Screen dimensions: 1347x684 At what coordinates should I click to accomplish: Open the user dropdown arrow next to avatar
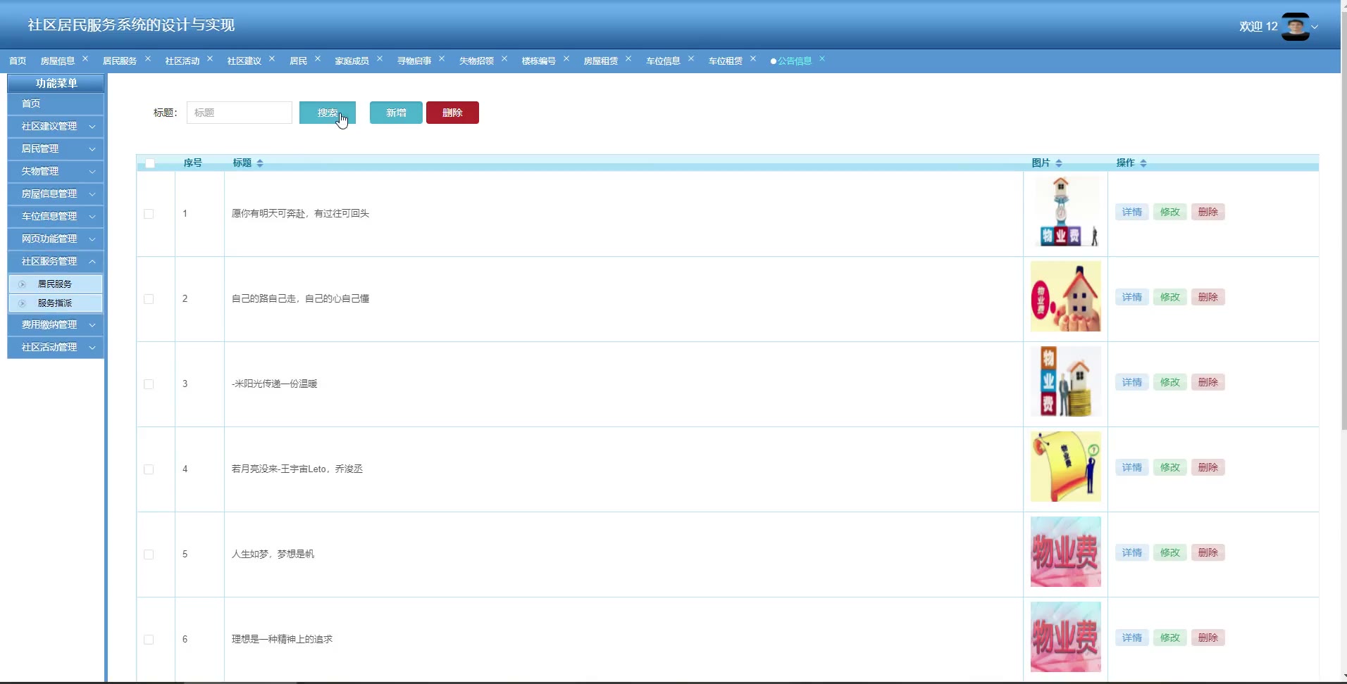click(1315, 27)
